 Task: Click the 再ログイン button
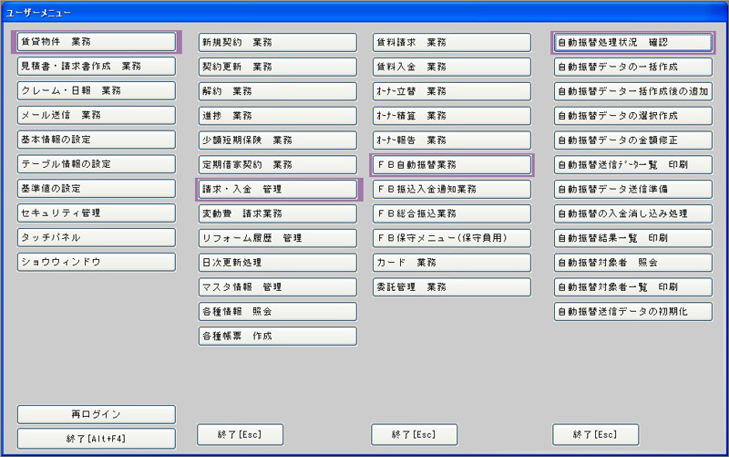coord(96,414)
